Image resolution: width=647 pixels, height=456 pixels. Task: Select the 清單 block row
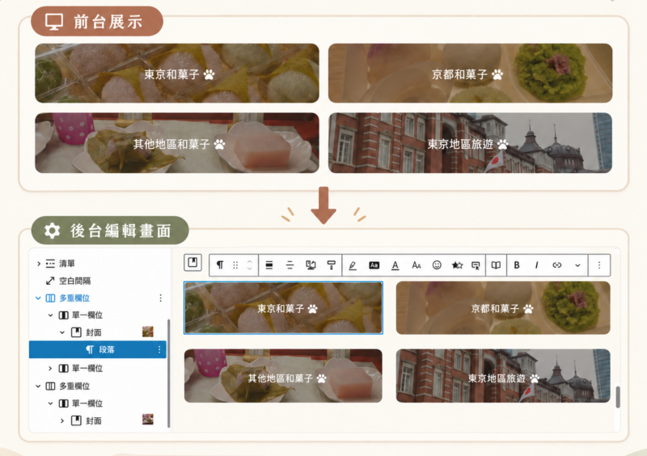coord(99,264)
